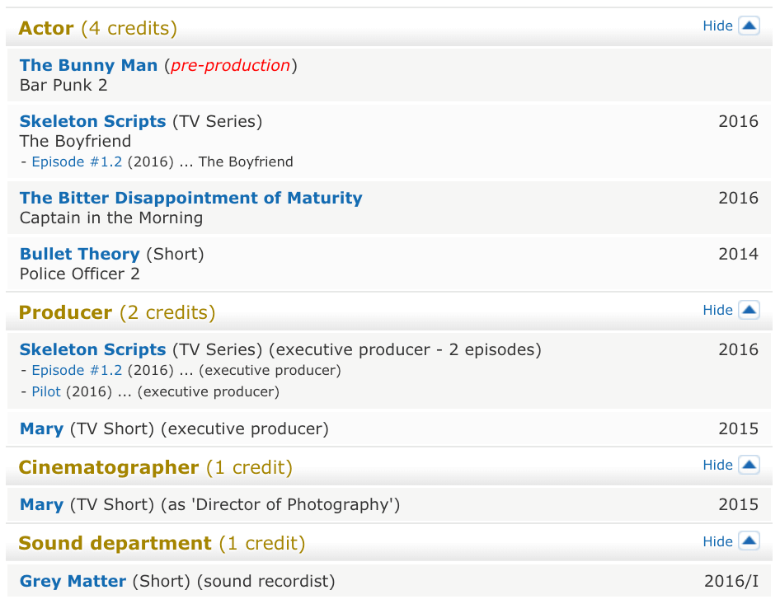Image resolution: width=780 pixels, height=604 pixels.
Task: Open Skeleton Scripts under Actor credits
Action: click(92, 121)
